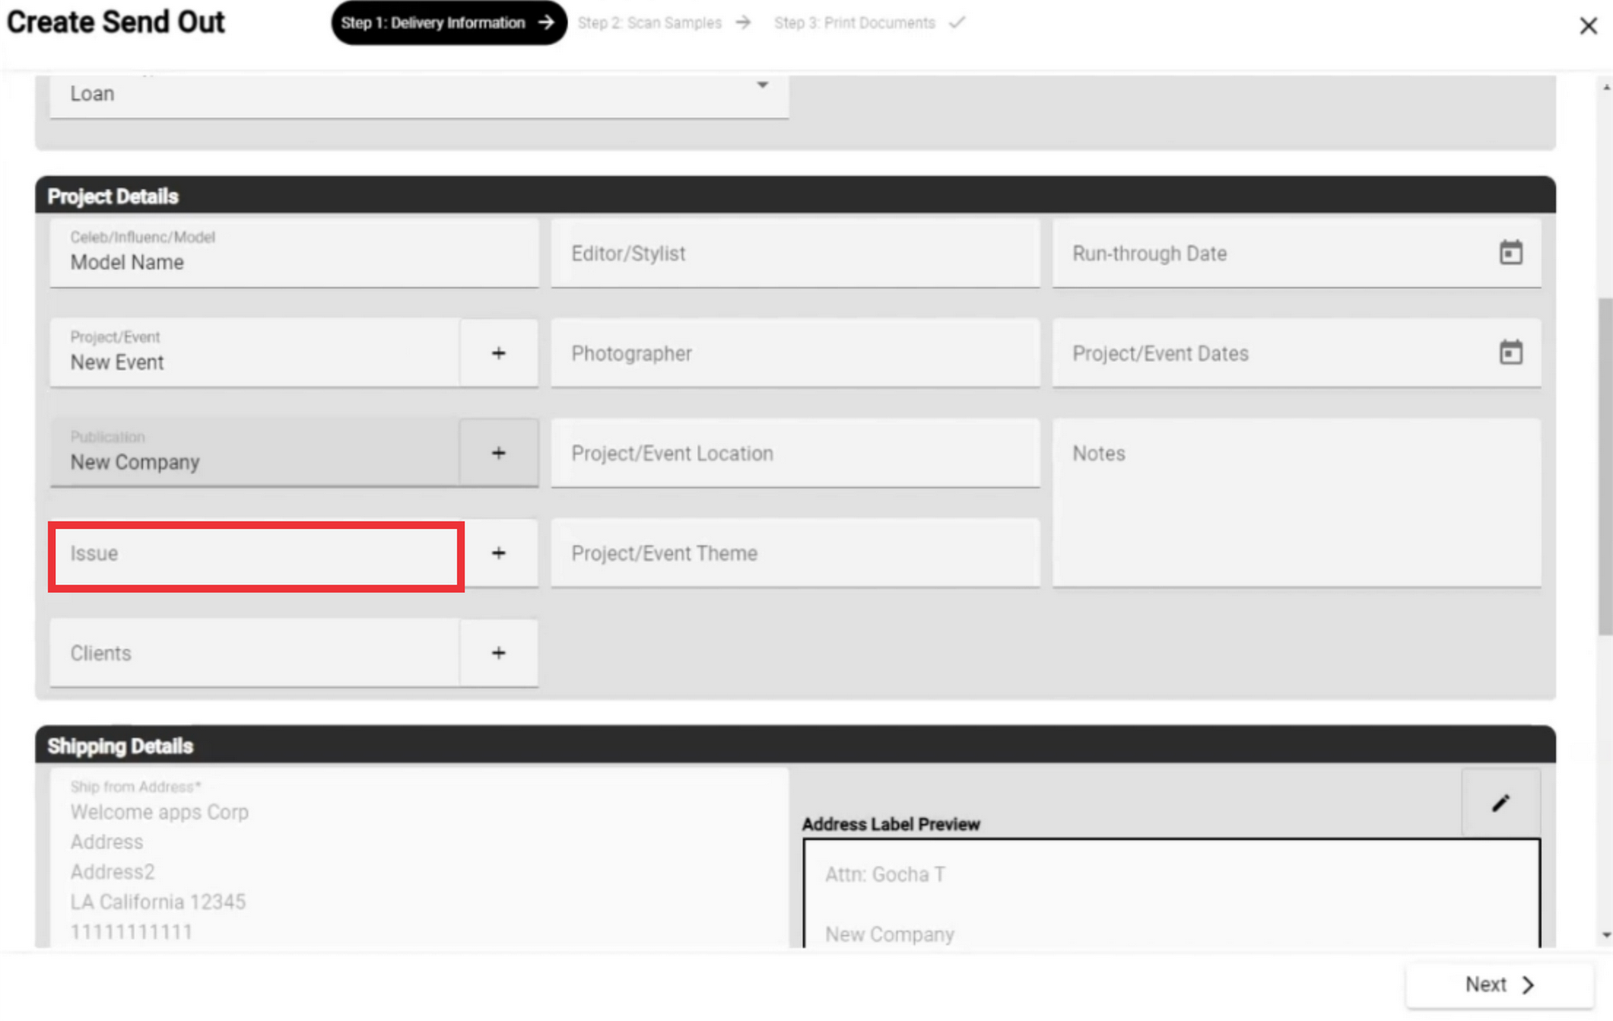This screenshot has height=1021, width=1613.
Task: Click the Next button
Action: [1500, 985]
